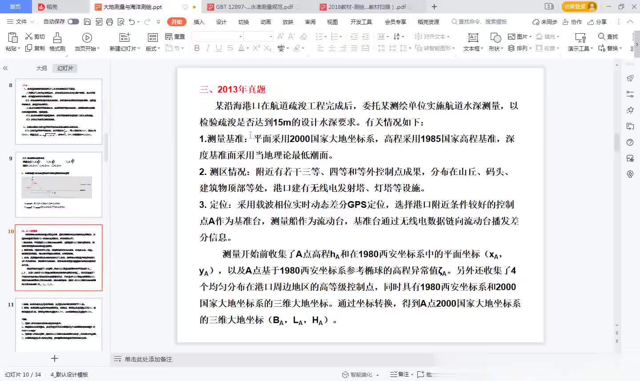Expand the Layout (版式) dropdown

click(x=153, y=48)
